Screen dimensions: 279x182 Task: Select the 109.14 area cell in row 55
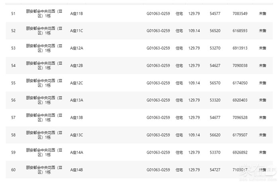click(194, 83)
